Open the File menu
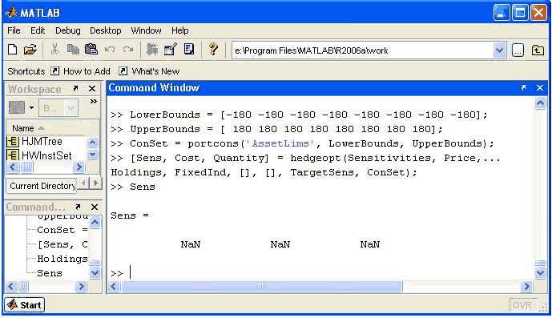 pos(14,30)
